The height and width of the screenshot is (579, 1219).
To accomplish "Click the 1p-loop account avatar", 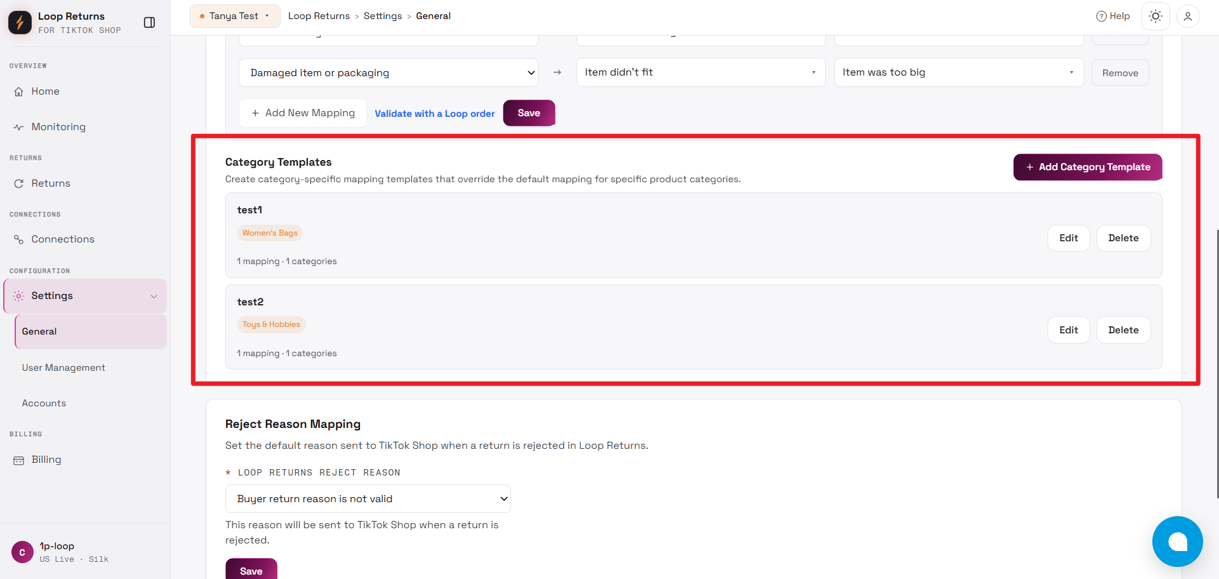I will click(22, 552).
